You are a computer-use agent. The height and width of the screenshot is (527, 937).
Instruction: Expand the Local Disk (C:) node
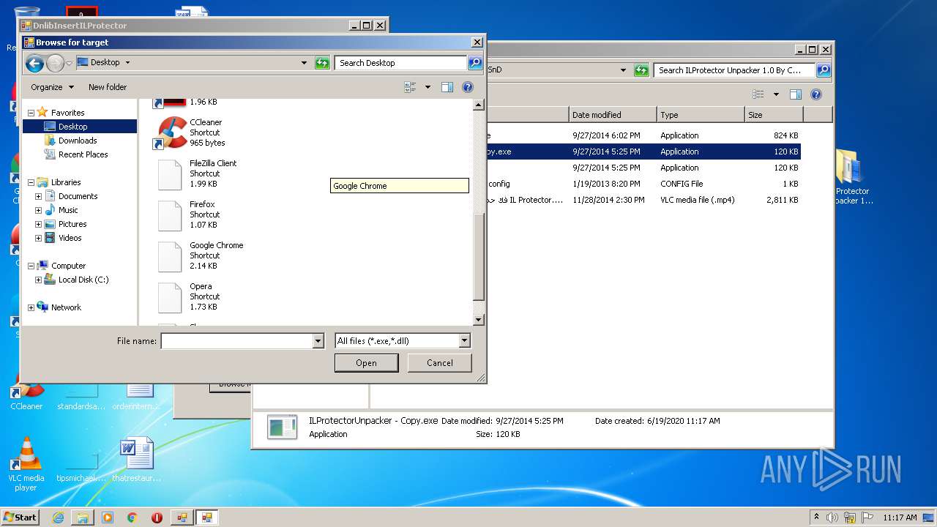tap(38, 280)
